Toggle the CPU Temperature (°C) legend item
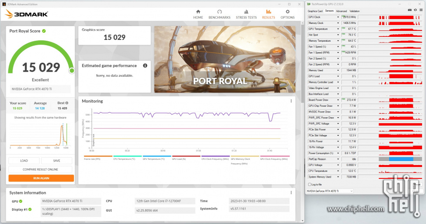 127,158
